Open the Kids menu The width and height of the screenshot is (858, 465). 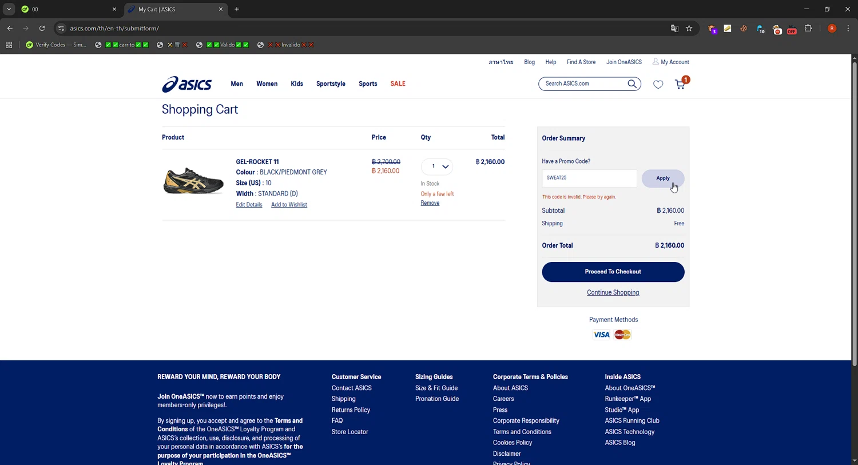(x=297, y=84)
